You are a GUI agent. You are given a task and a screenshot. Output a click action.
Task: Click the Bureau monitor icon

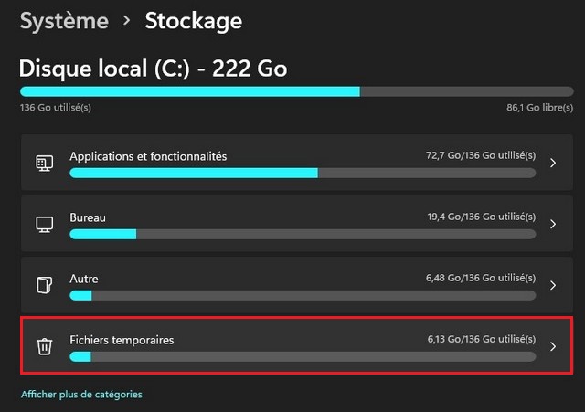click(44, 224)
